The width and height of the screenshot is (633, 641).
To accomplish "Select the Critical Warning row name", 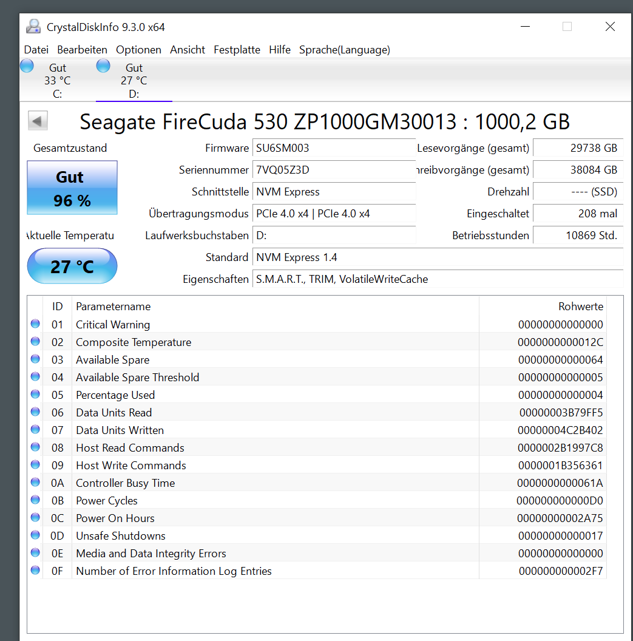I will coord(113,325).
